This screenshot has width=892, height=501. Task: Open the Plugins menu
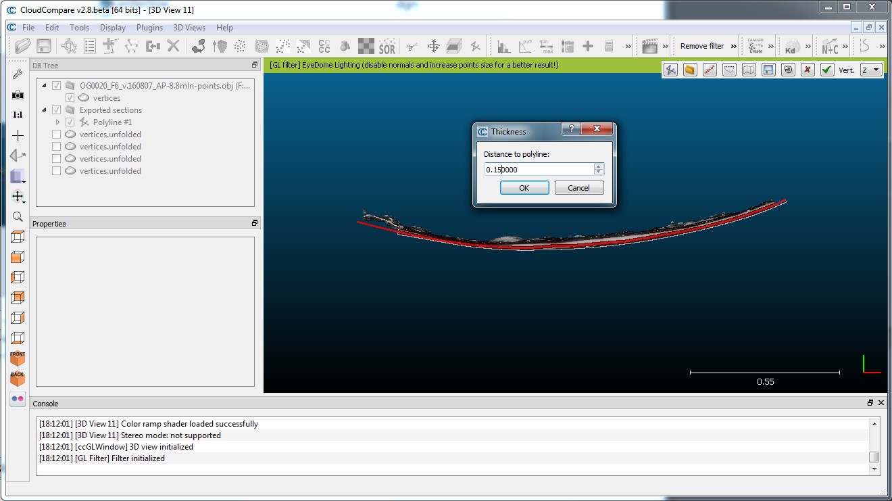pos(149,28)
